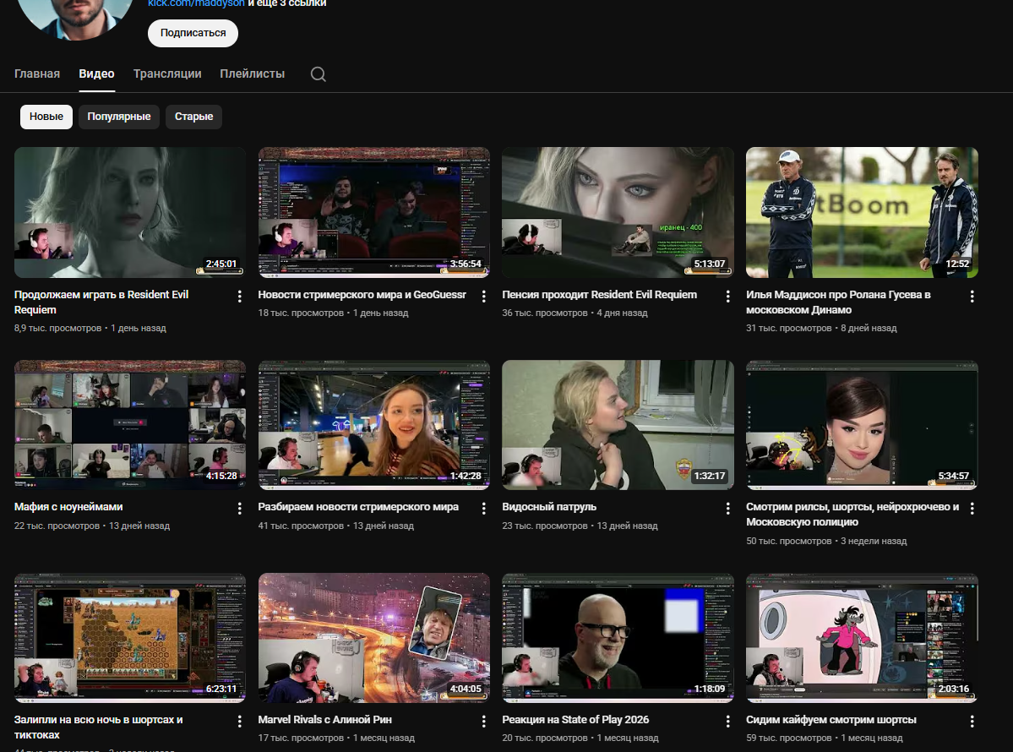The width and height of the screenshot is (1013, 752).
Task: Play the thumbnail with 5:13:07 duration
Action: [618, 213]
